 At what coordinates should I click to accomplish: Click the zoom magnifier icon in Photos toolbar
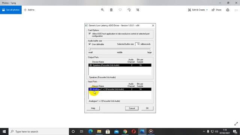click(102, 10)
